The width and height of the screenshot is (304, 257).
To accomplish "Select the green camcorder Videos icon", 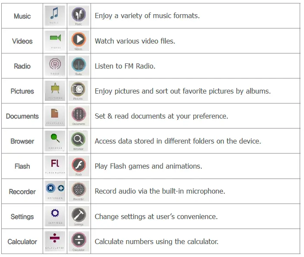I will [x=55, y=41].
